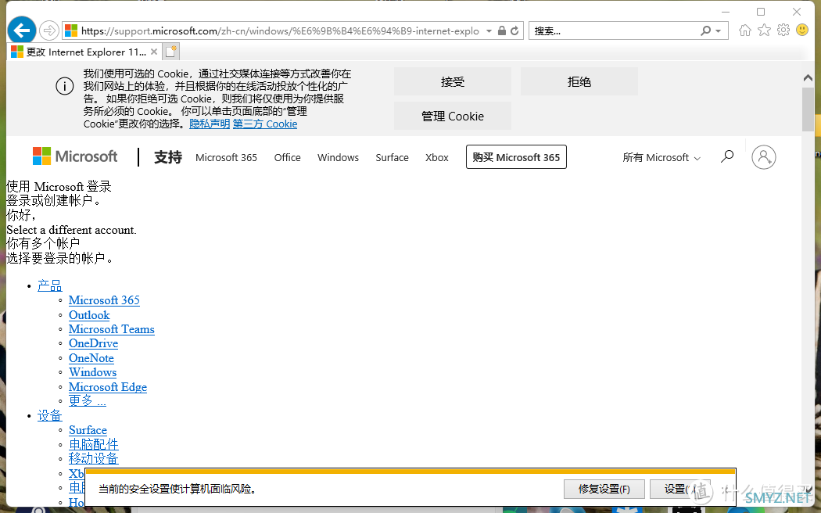The width and height of the screenshot is (821, 513).
Task: Open OneNote link
Action: click(91, 358)
